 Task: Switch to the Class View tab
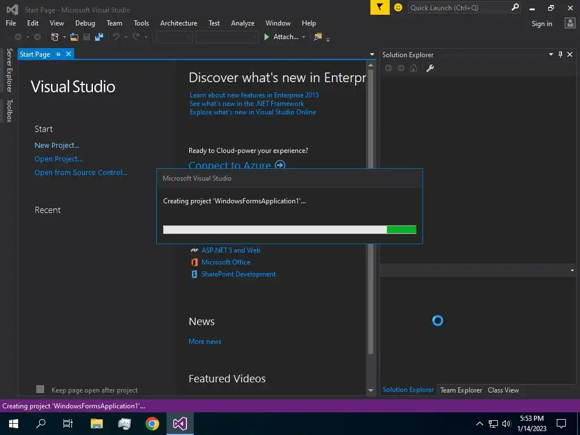tap(503, 390)
